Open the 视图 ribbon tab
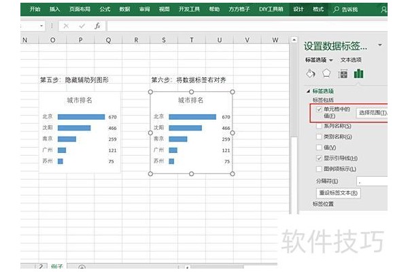Viewport: 408px width, 272px height. (164, 10)
